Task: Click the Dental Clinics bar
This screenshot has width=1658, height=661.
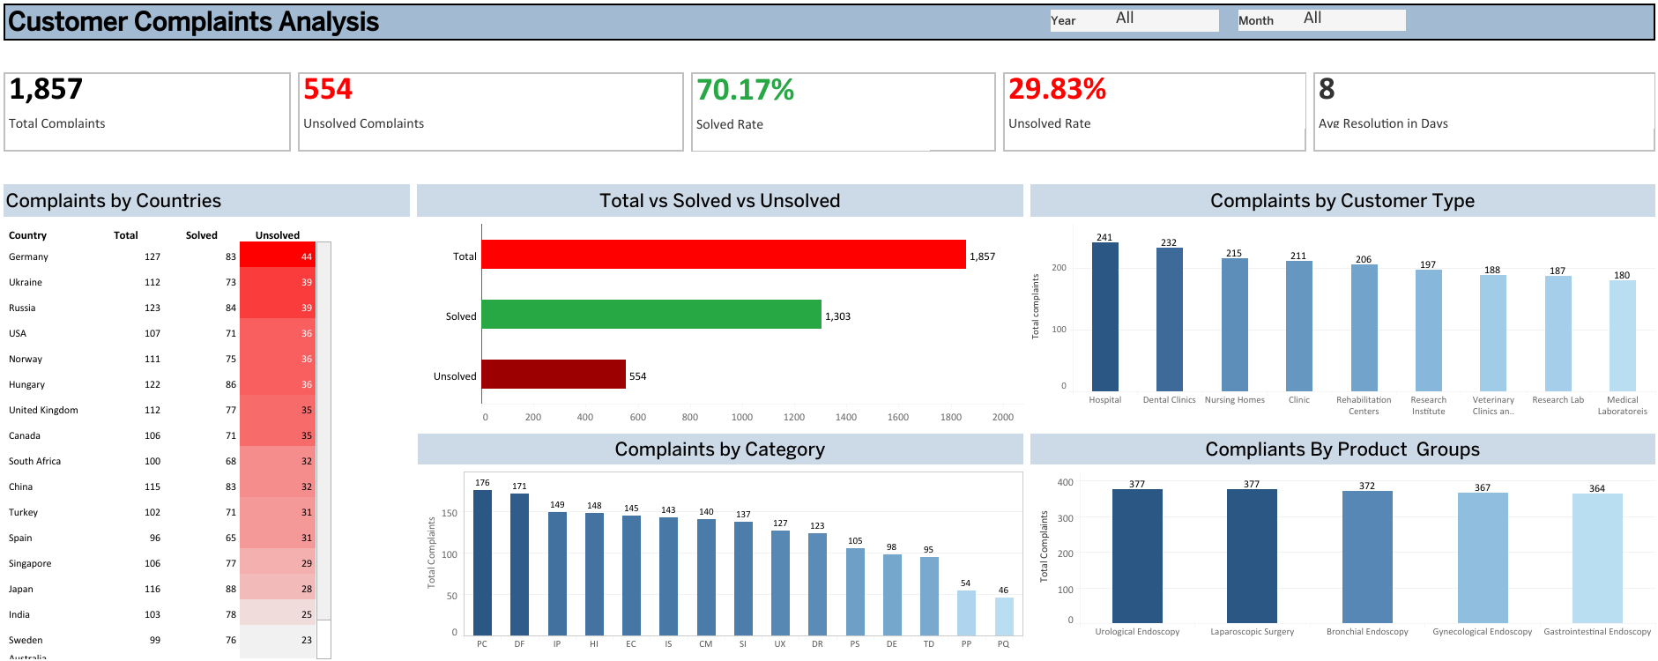Action: tap(1169, 320)
